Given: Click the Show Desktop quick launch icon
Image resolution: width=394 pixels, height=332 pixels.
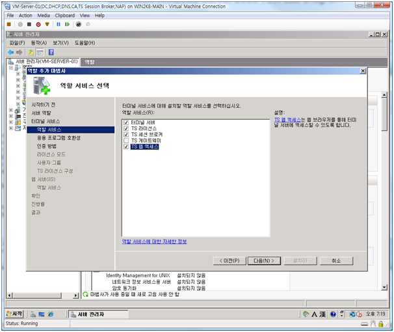Looking at the screenshot, I should click(x=42, y=314).
